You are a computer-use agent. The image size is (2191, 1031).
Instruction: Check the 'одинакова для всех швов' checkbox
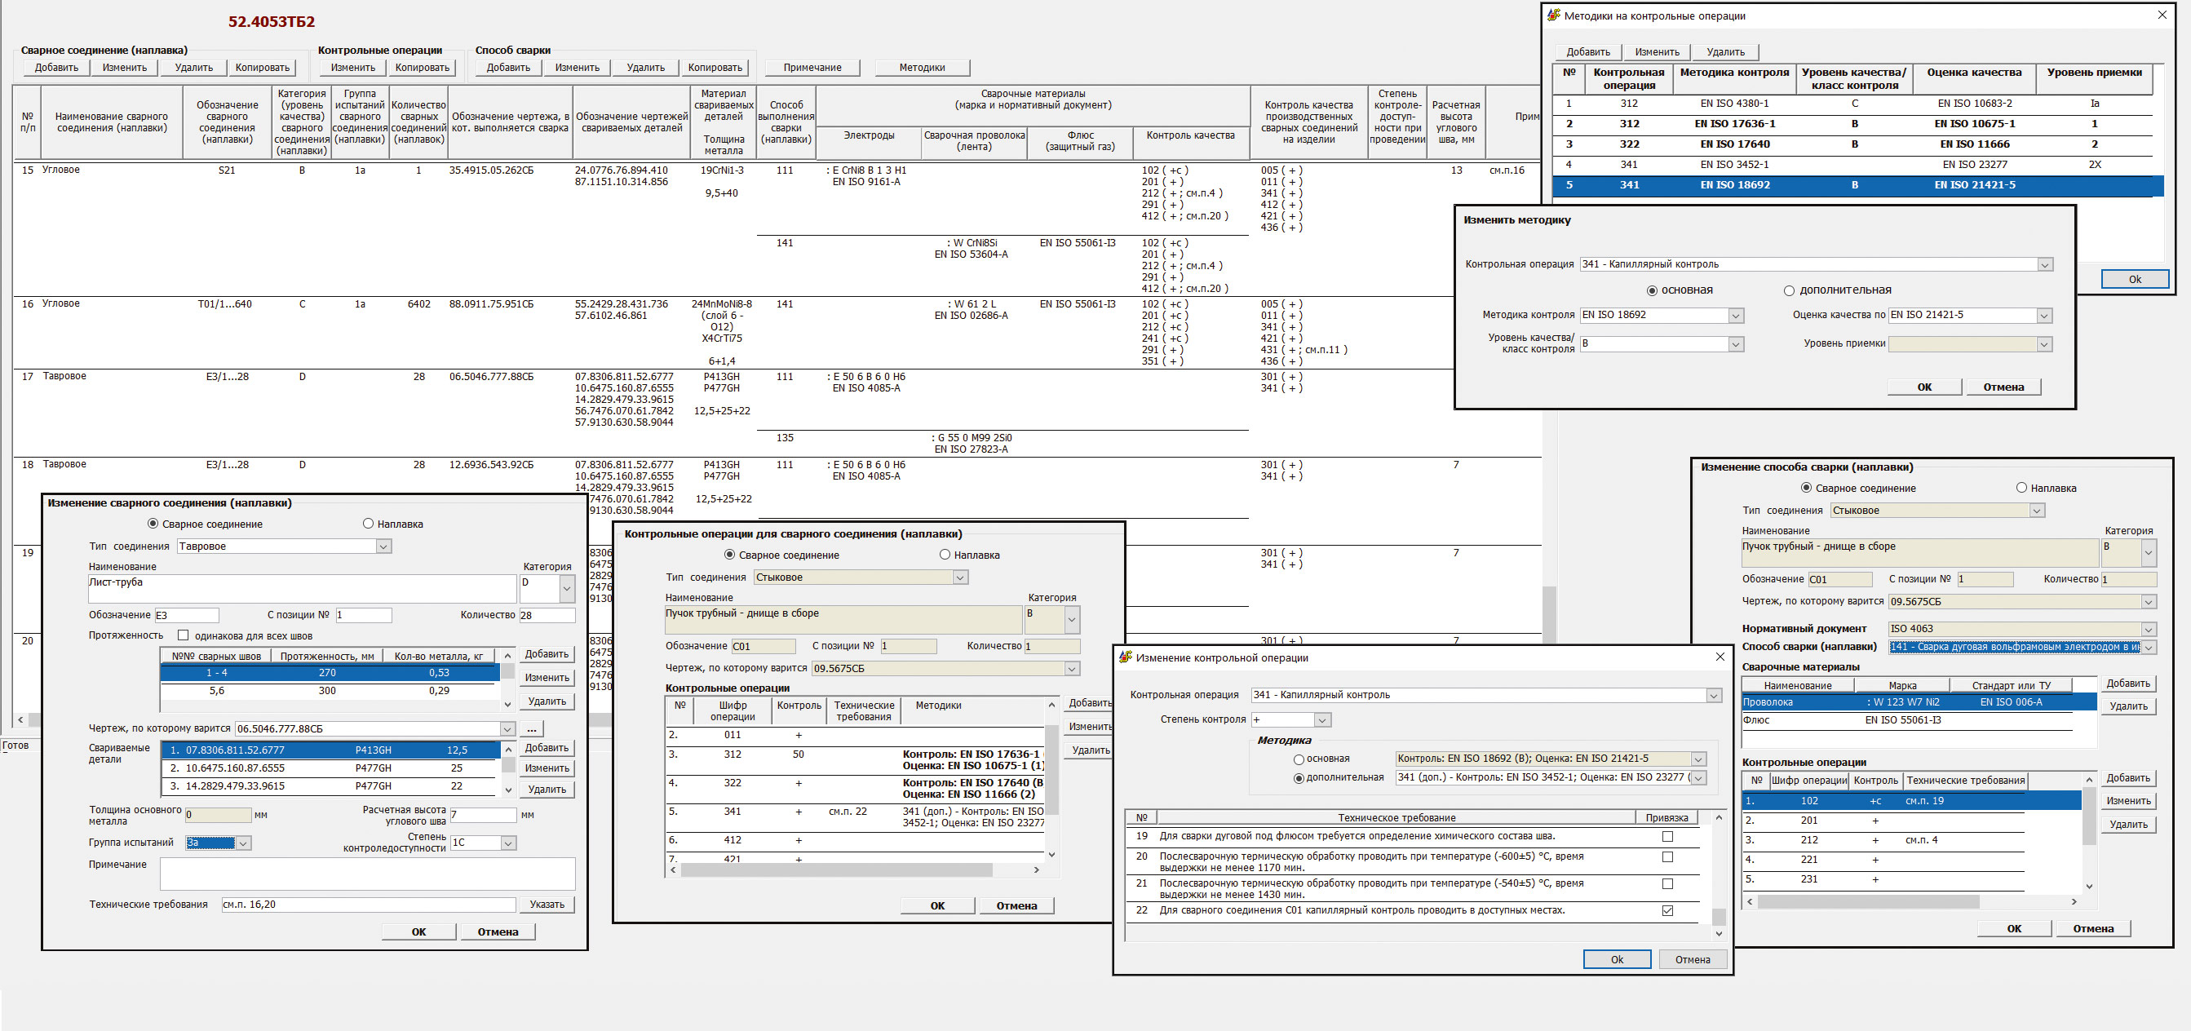pos(183,635)
